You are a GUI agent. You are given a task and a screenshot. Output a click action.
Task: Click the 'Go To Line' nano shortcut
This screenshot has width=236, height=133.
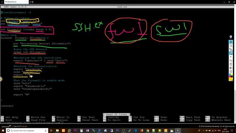[139, 120]
